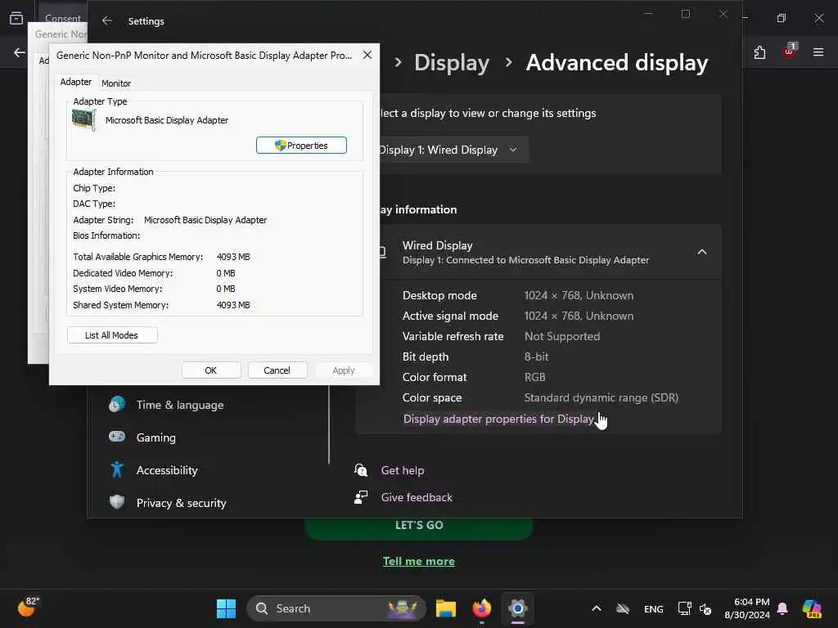Click Total Available Graphics Memory 4093 MB value

[233, 257]
